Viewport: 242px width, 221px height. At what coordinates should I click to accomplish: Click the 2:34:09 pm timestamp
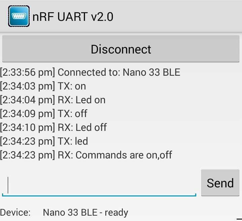(28, 113)
